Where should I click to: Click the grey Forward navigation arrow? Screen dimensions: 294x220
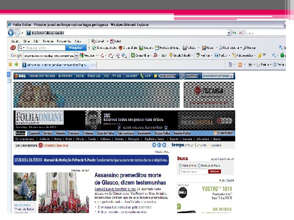click(x=17, y=33)
